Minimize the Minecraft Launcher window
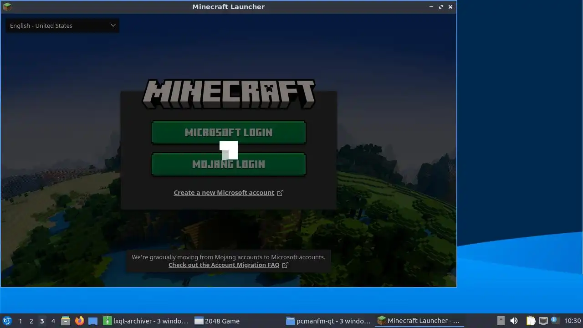This screenshot has width=583, height=328. point(431,7)
